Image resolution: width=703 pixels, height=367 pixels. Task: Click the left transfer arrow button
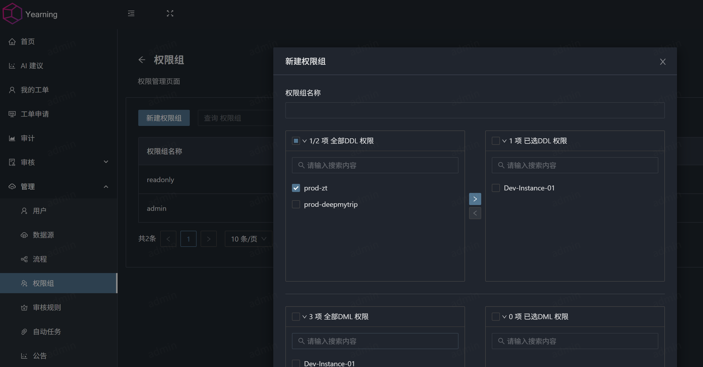[475, 213]
